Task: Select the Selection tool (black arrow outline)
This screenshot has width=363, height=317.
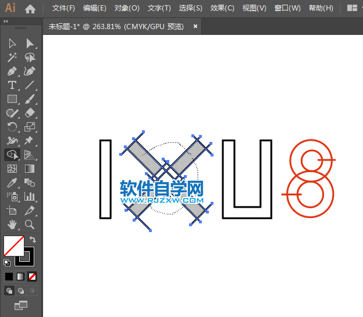Action: (12, 44)
